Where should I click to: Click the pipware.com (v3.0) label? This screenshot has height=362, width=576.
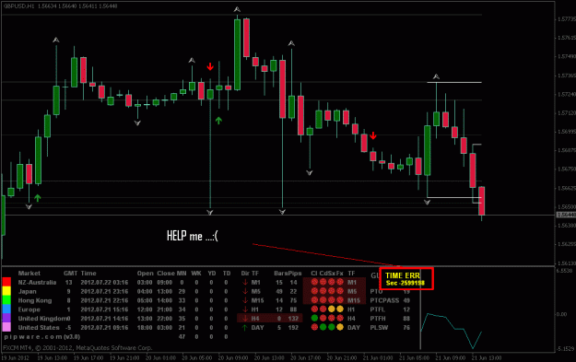point(41,336)
